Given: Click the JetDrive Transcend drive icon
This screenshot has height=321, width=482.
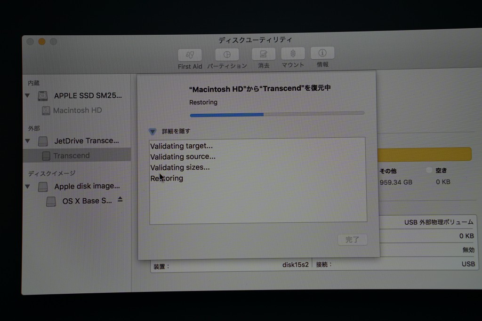Looking at the screenshot, I should [x=43, y=141].
